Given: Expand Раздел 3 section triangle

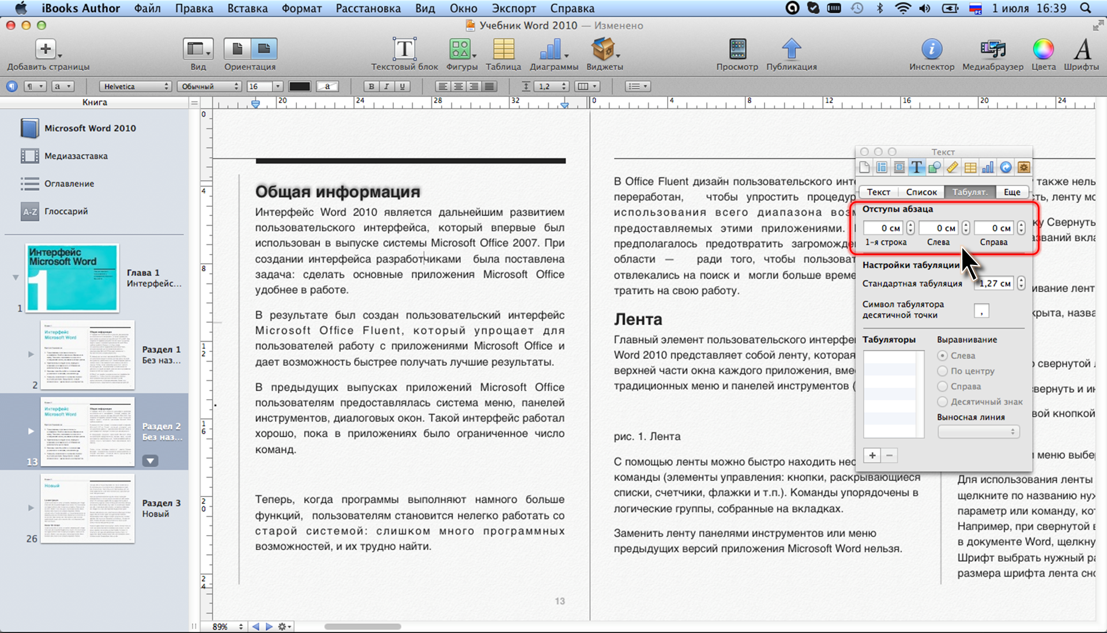Looking at the screenshot, I should point(31,508).
